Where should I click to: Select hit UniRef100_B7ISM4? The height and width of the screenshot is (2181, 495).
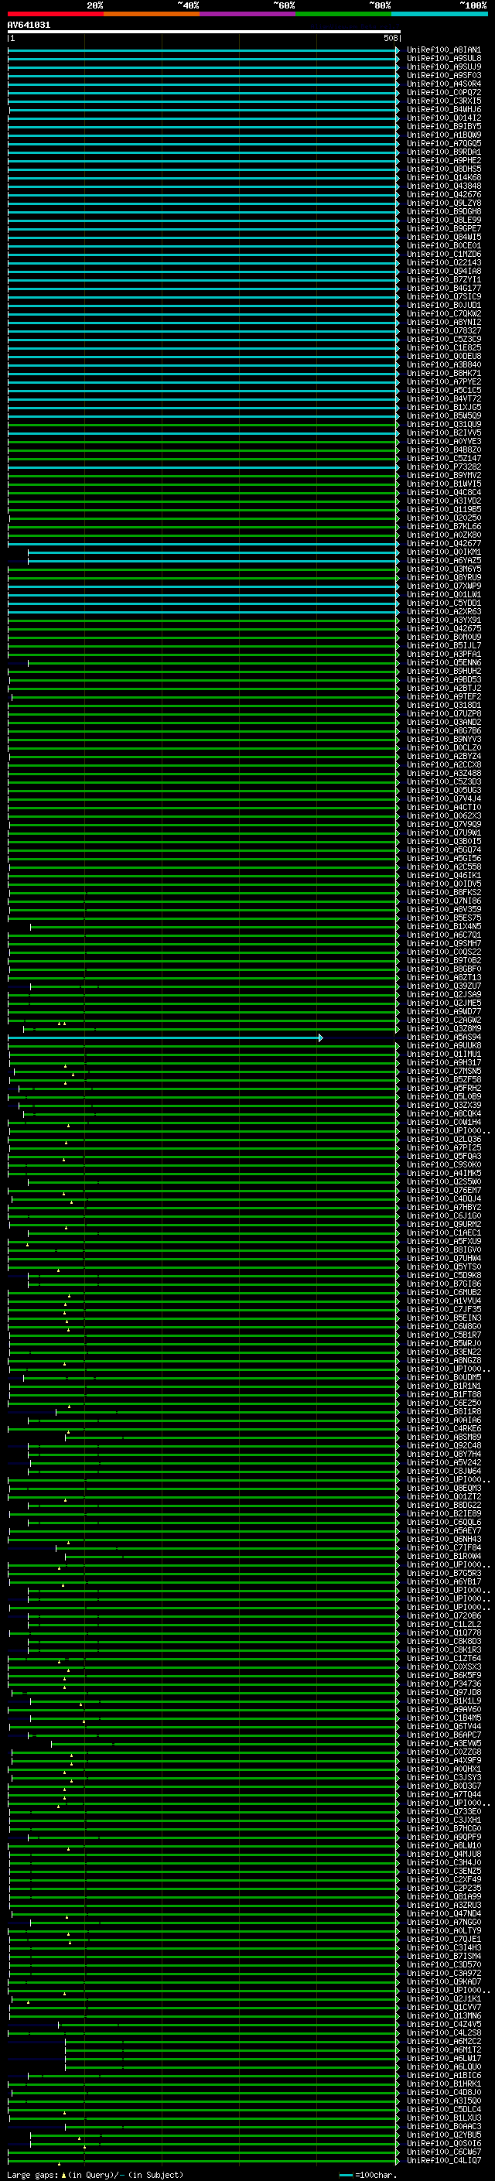click(x=443, y=1957)
